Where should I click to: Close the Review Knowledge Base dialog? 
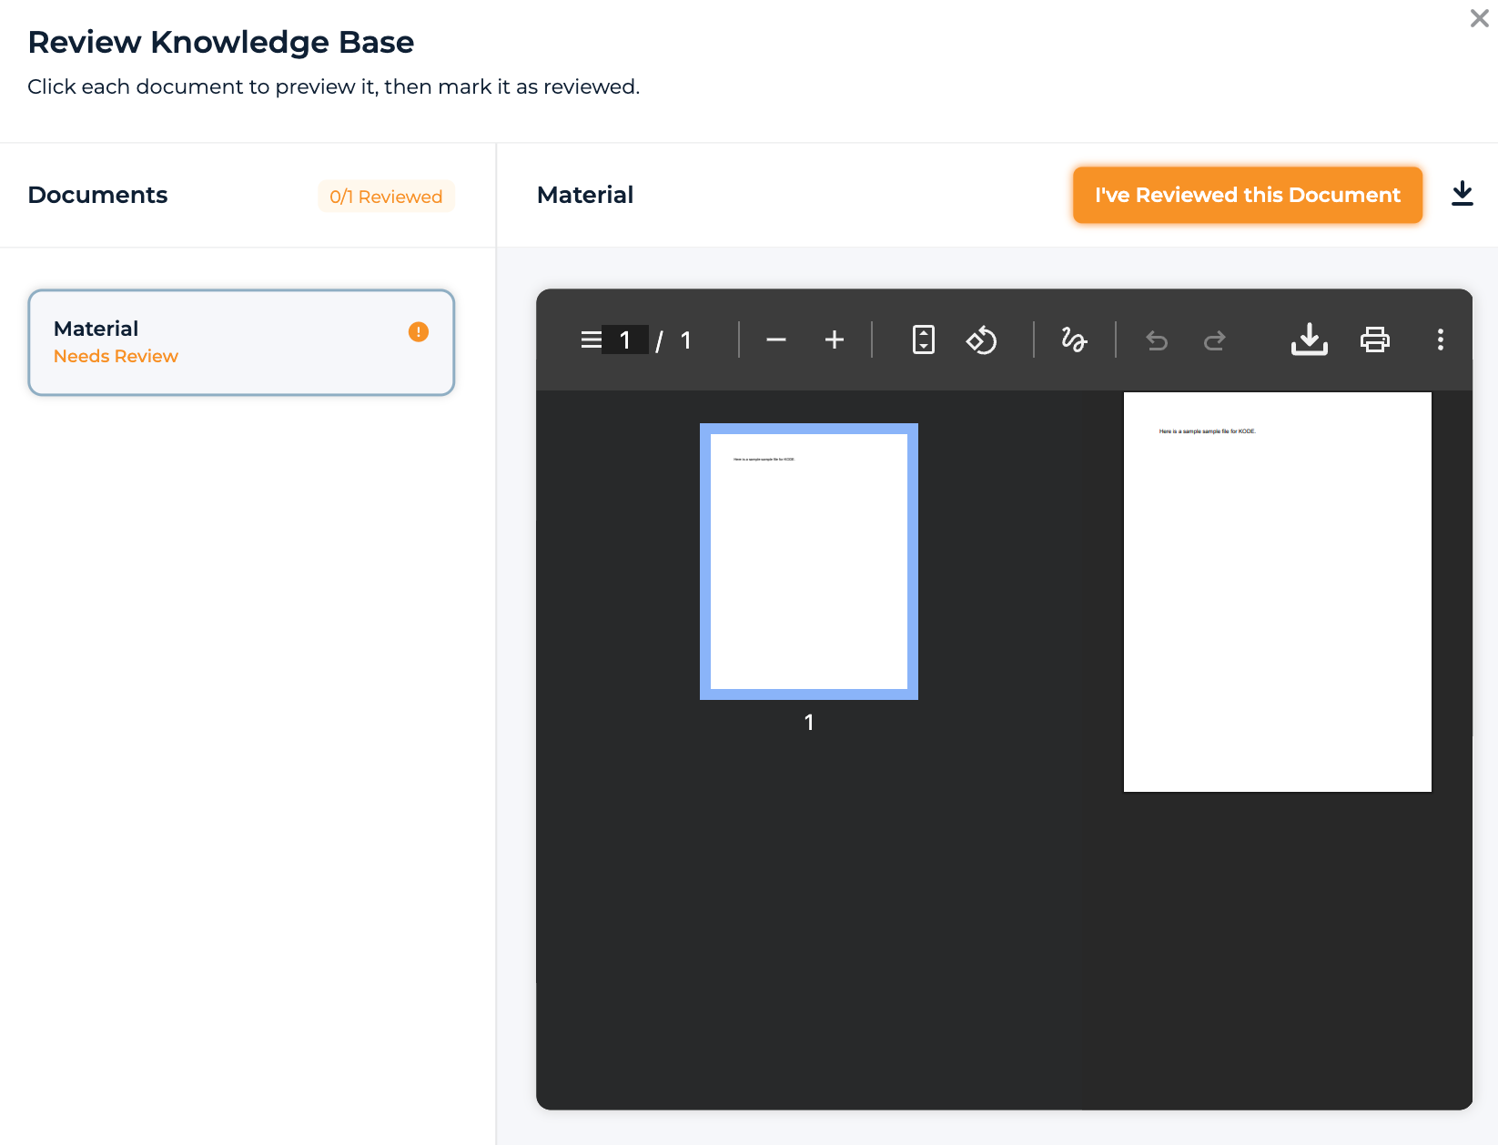pos(1480,18)
